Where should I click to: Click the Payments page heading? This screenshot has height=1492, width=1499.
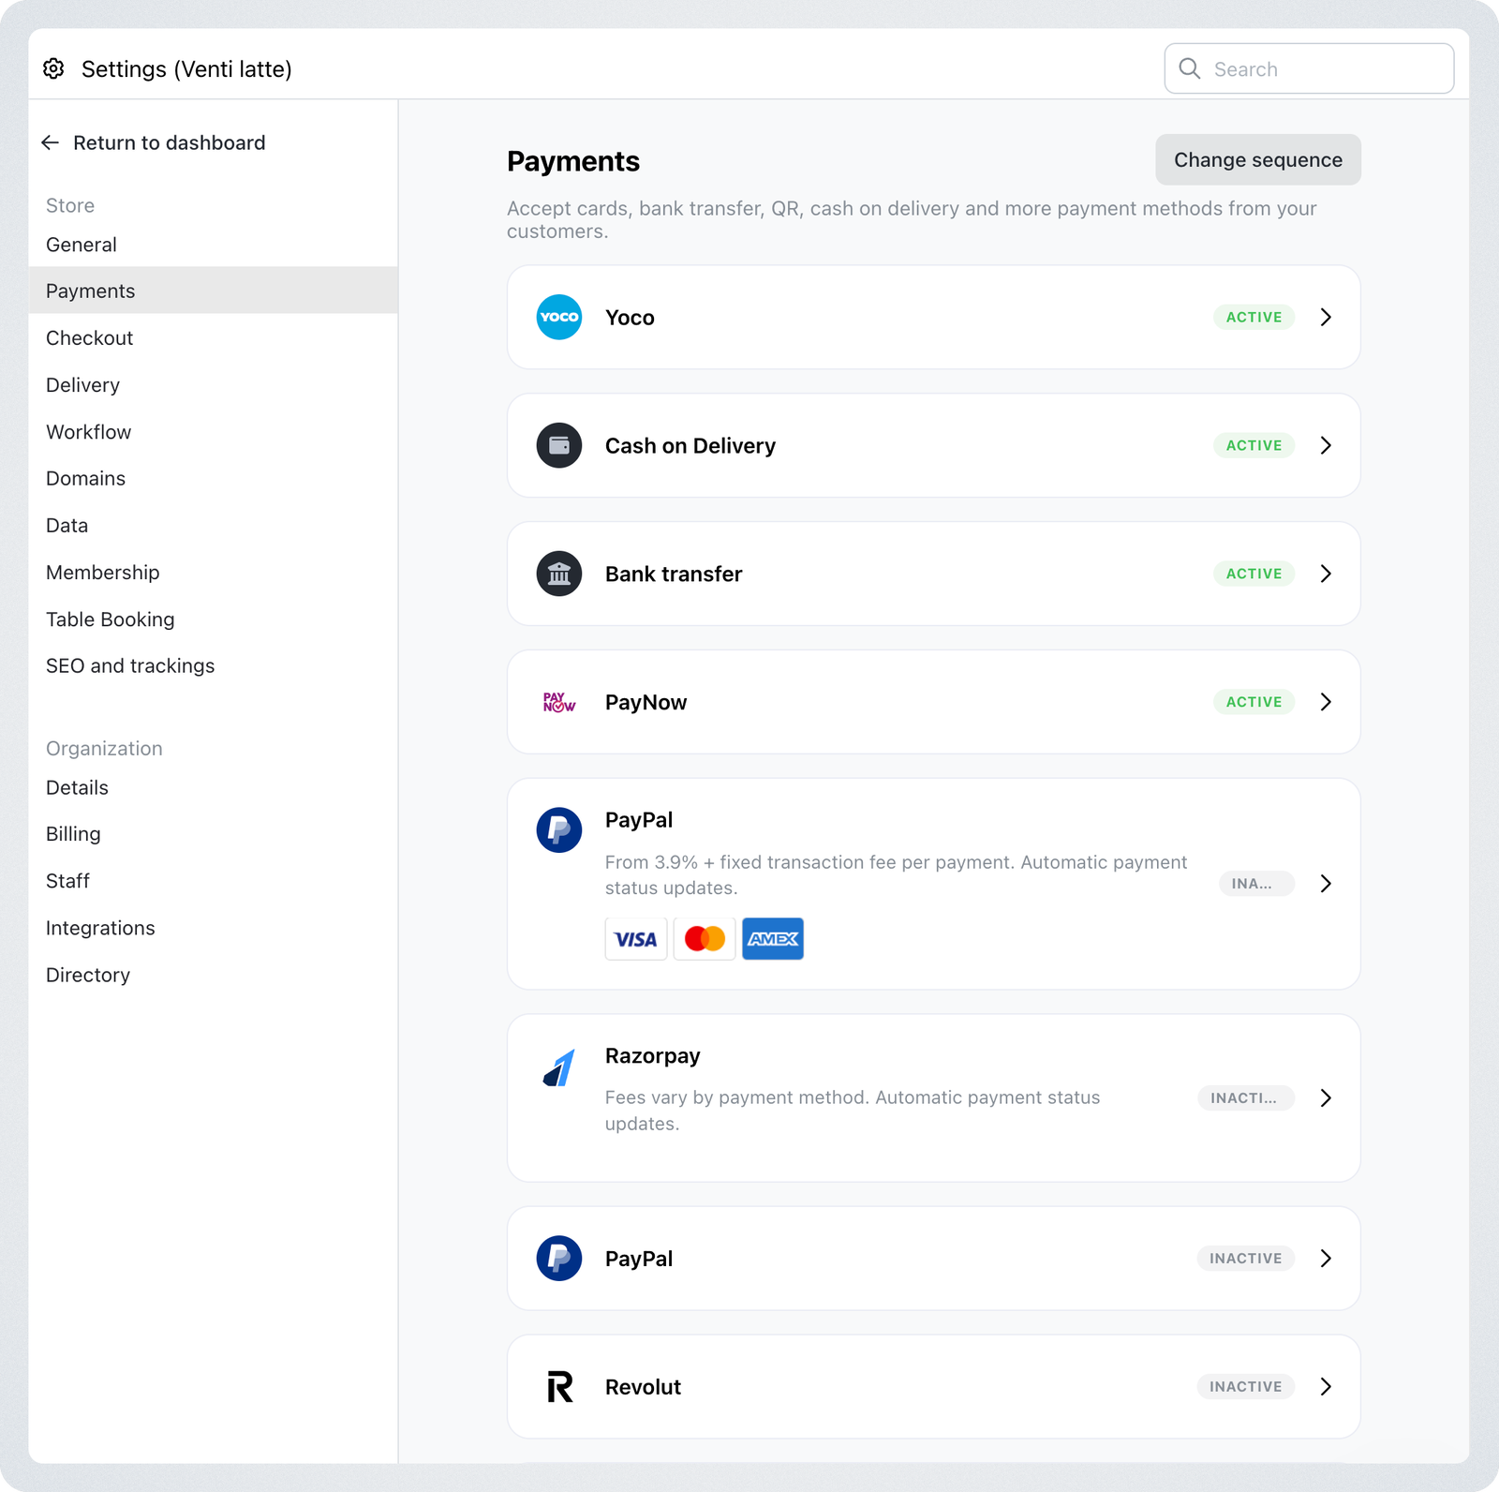click(573, 161)
